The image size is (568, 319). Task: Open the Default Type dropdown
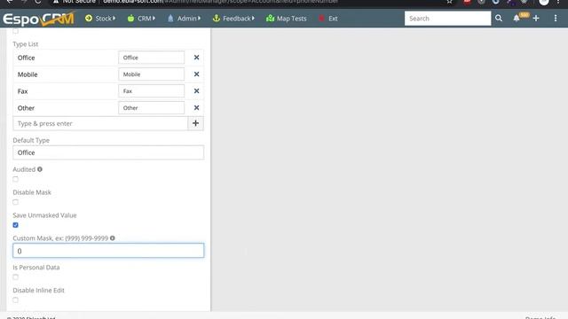(x=108, y=152)
